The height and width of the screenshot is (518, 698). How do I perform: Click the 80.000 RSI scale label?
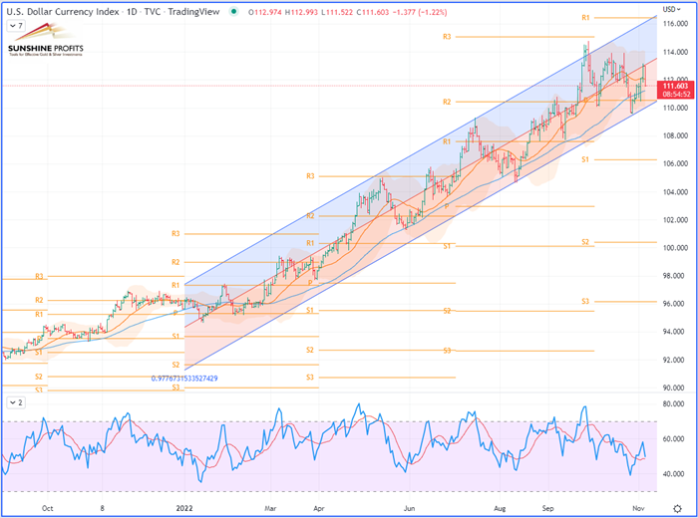675,404
